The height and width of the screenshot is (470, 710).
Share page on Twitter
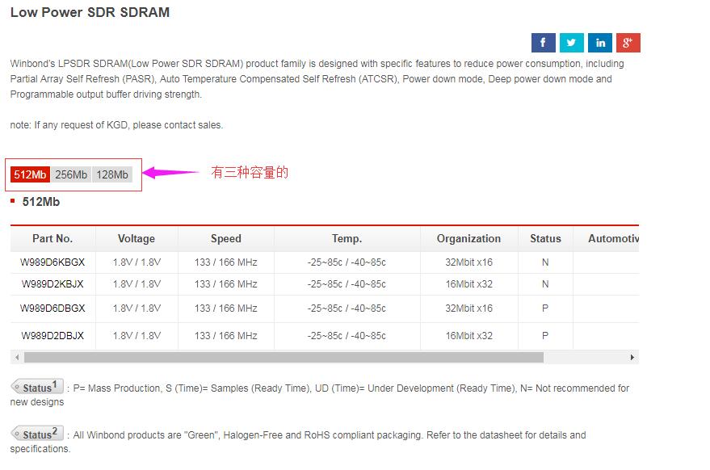coord(571,43)
